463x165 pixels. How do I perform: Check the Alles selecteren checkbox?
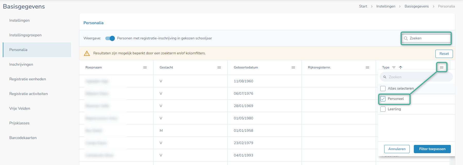tap(383, 89)
